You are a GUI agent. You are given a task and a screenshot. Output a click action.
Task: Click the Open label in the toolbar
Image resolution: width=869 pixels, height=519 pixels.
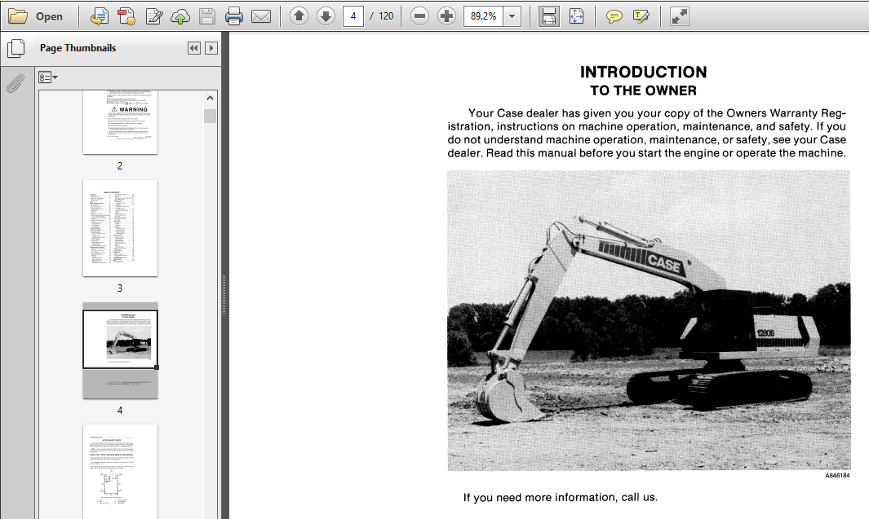coord(49,16)
